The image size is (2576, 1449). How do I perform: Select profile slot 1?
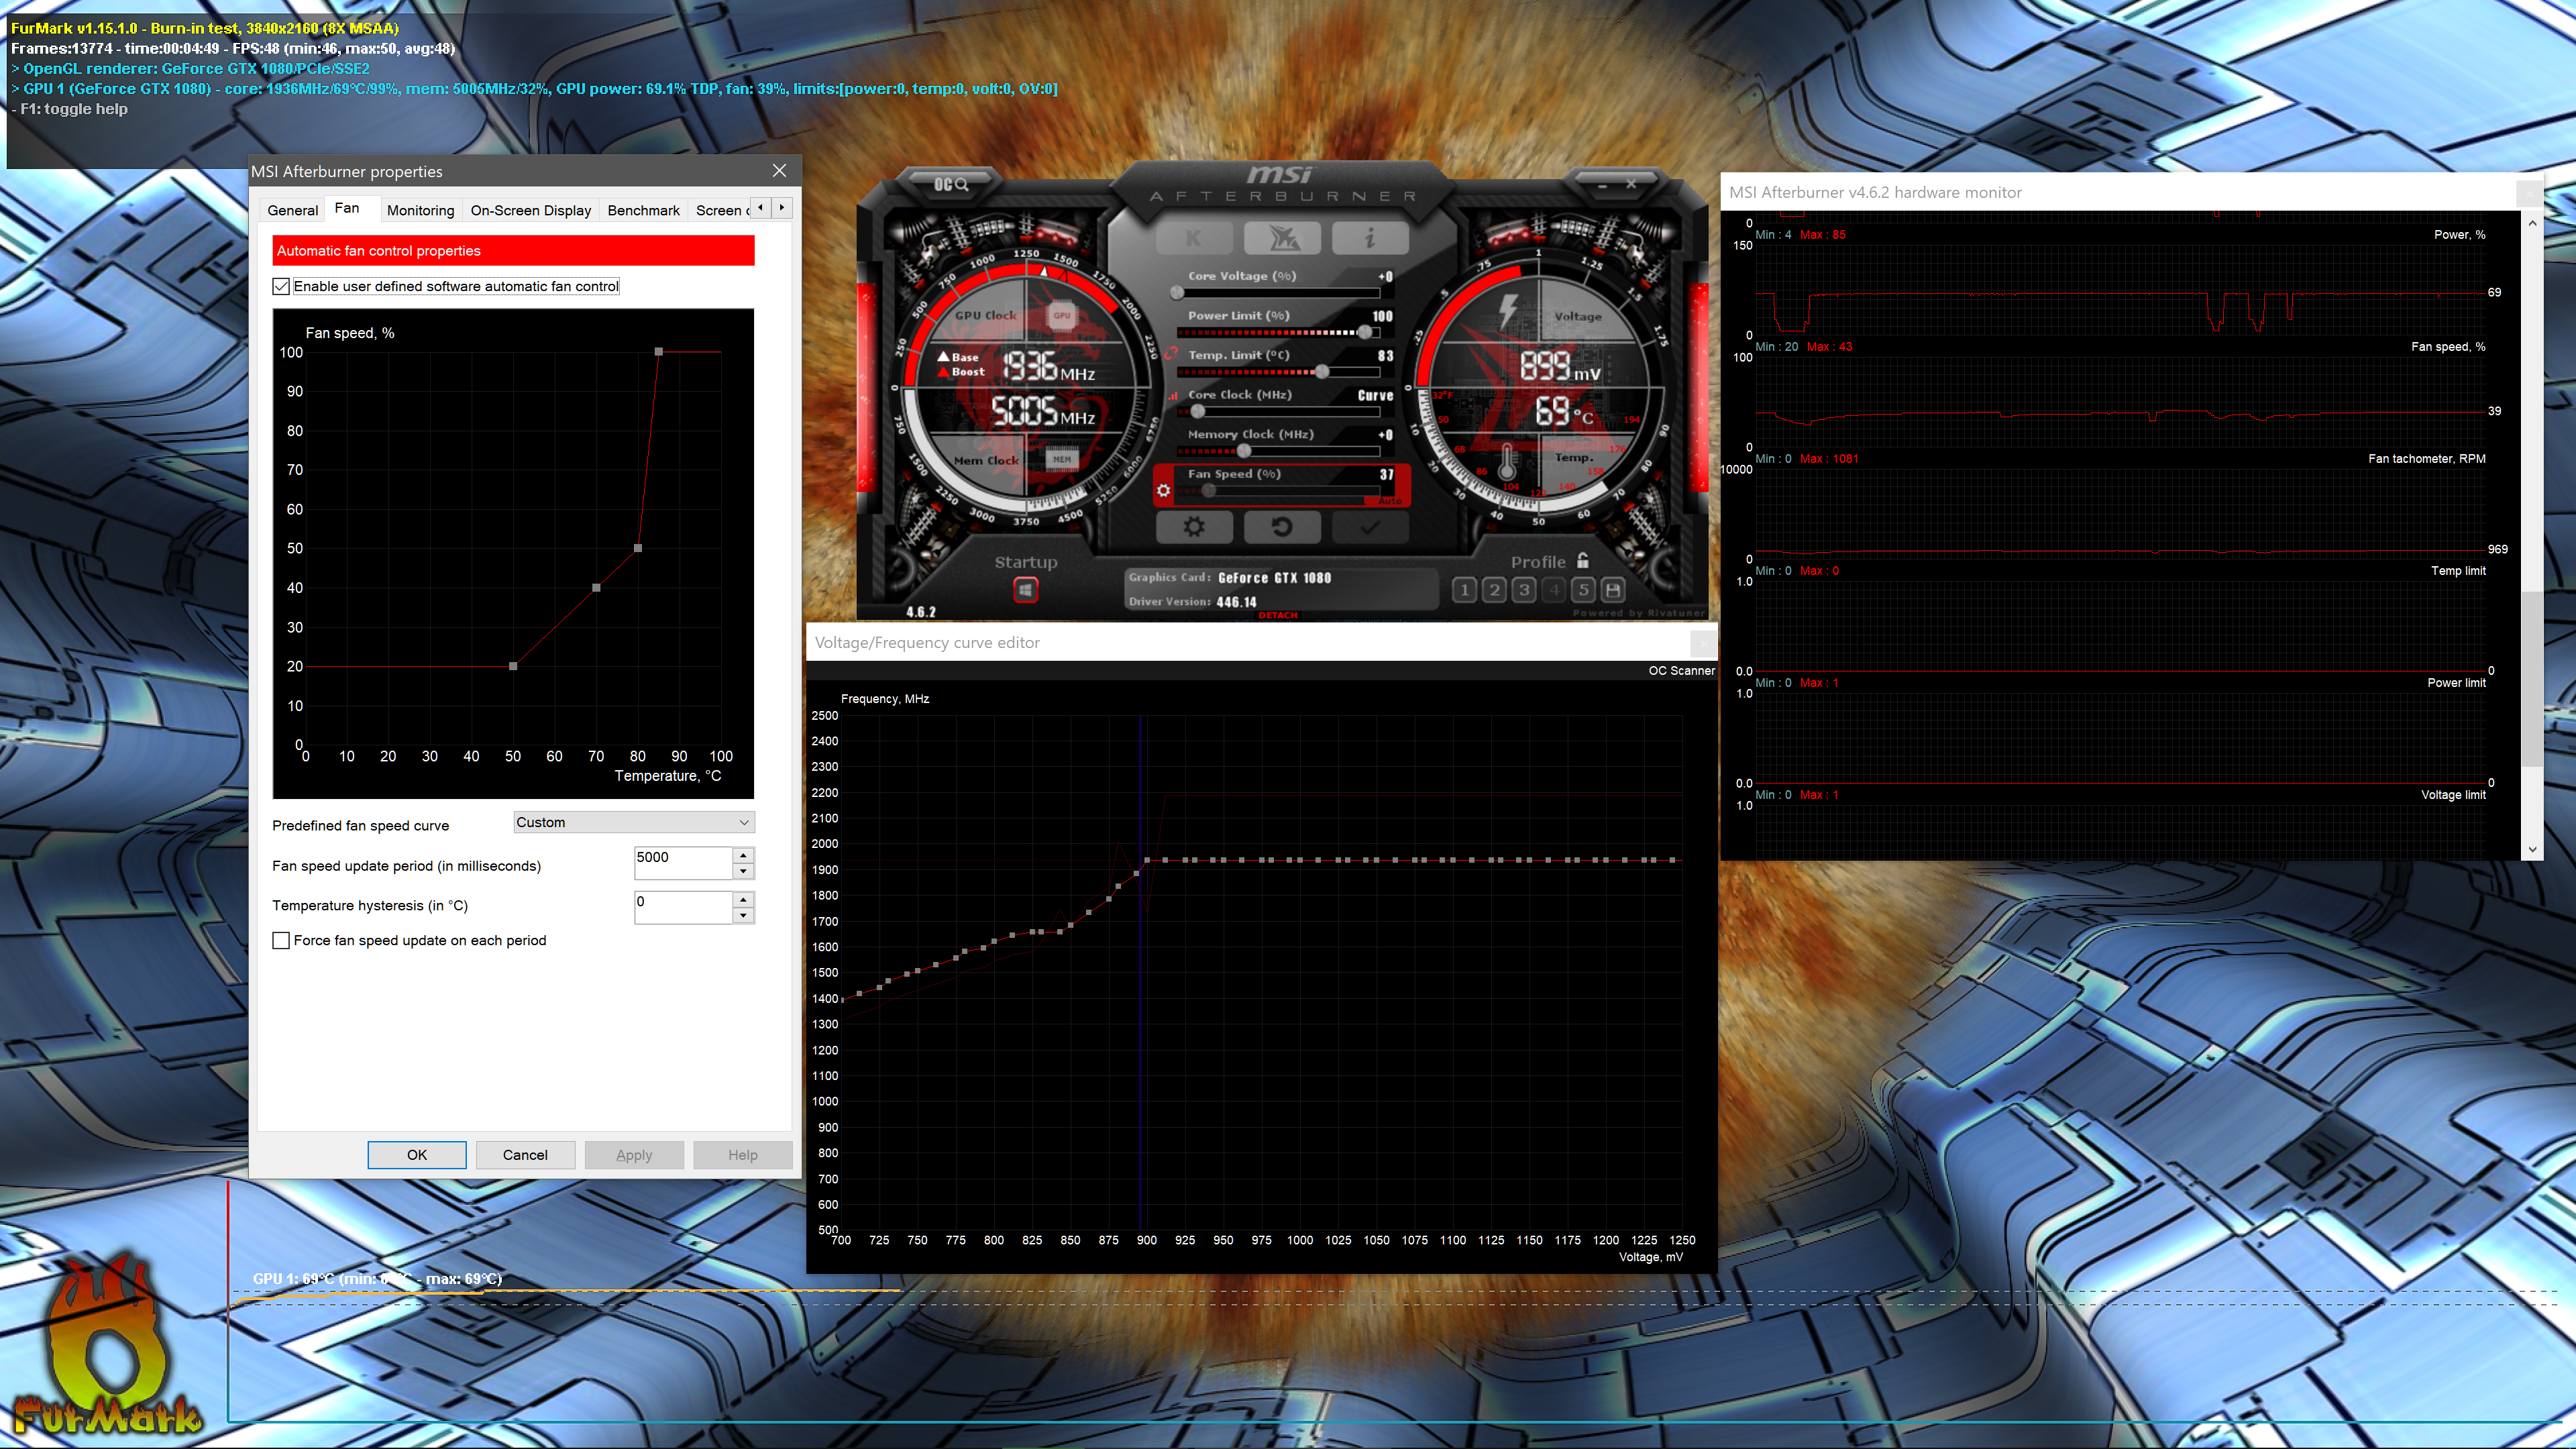pos(1465,590)
